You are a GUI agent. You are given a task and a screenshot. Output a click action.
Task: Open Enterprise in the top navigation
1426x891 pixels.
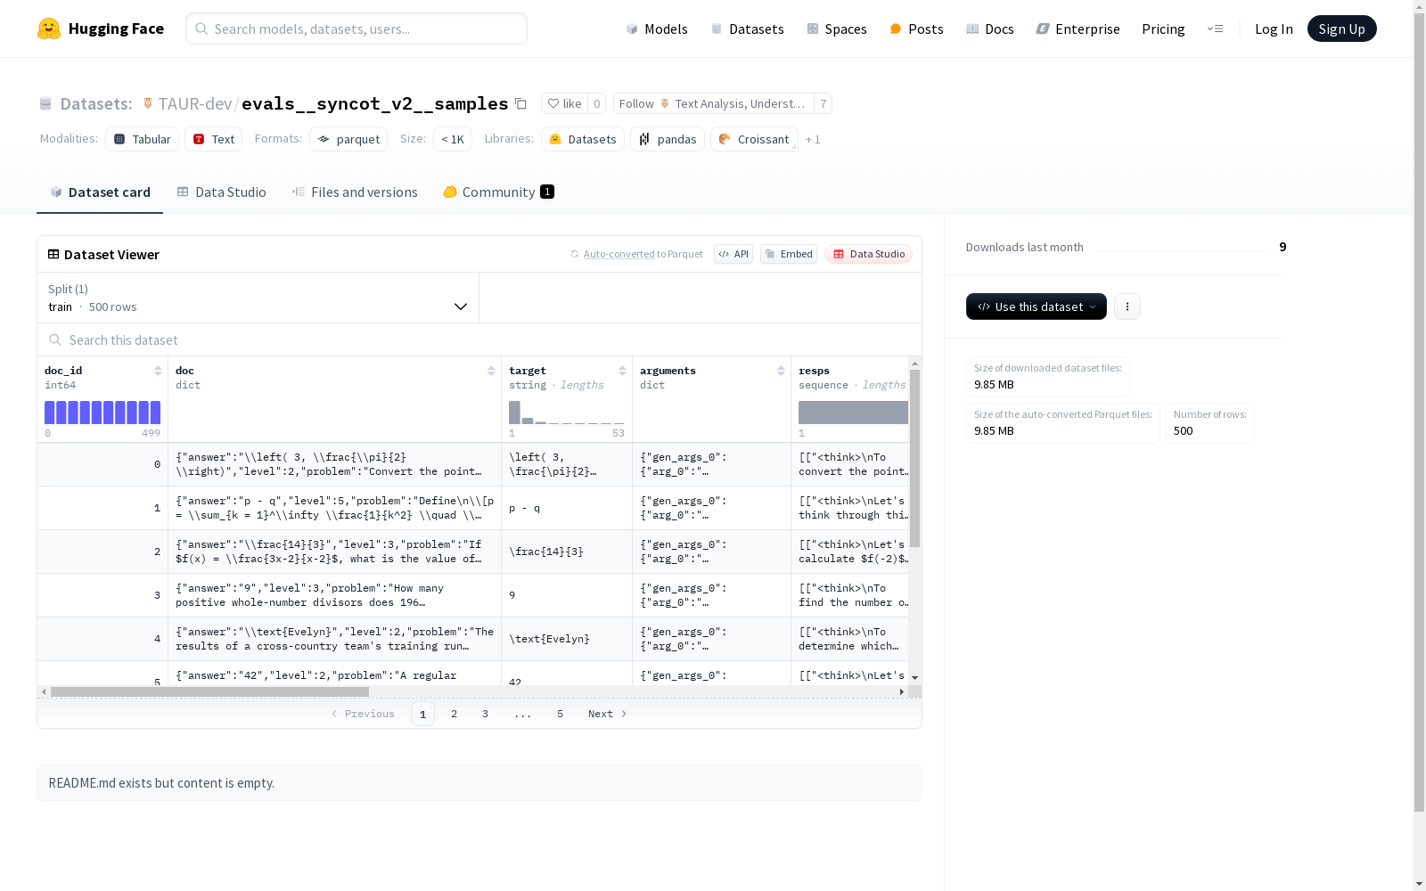pos(1078,29)
